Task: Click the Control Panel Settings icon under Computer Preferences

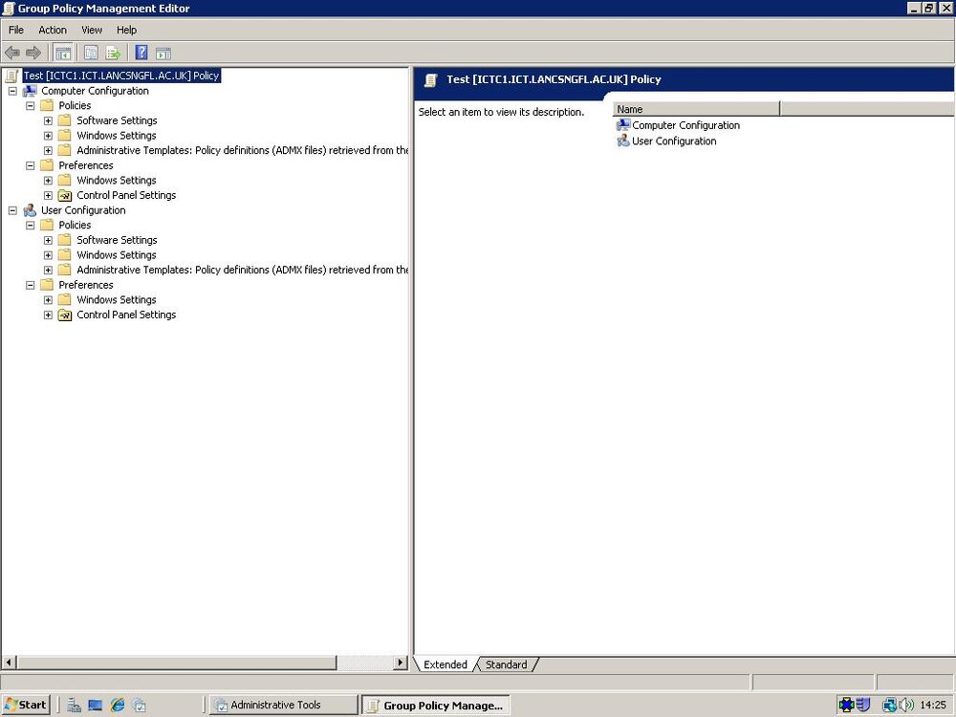Action: (x=65, y=195)
